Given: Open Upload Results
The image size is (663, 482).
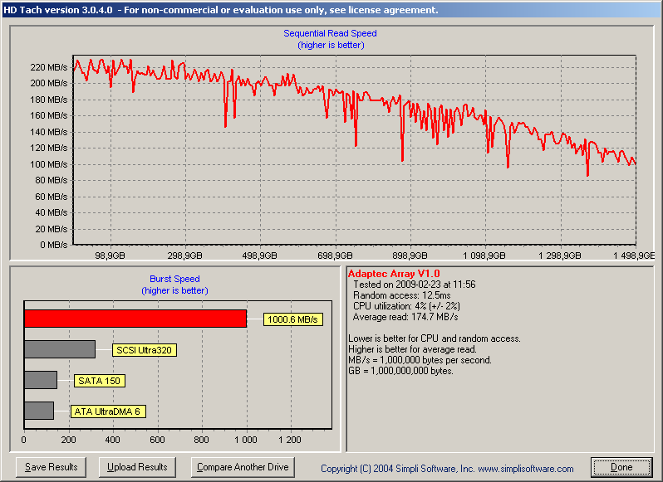Looking at the screenshot, I should coord(137,467).
